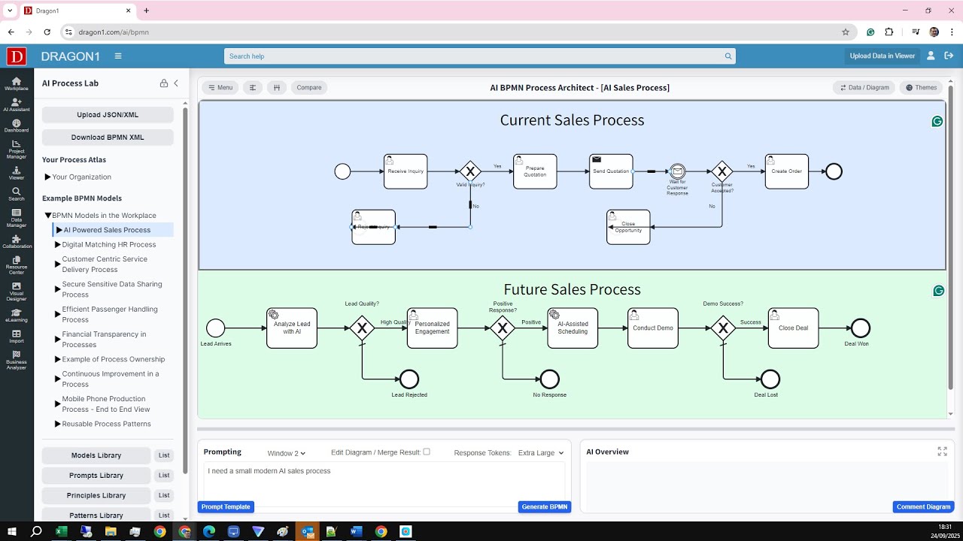Open the AI Assistant from the sidebar

(x=17, y=105)
